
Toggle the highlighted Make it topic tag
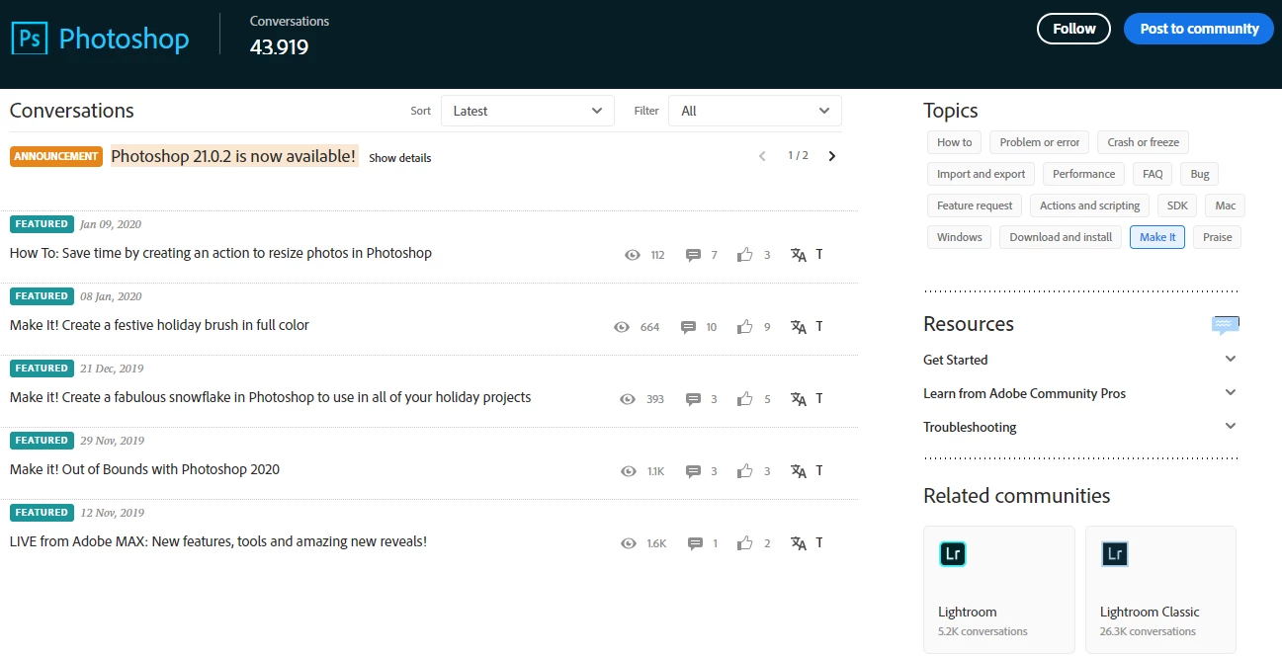(1157, 237)
